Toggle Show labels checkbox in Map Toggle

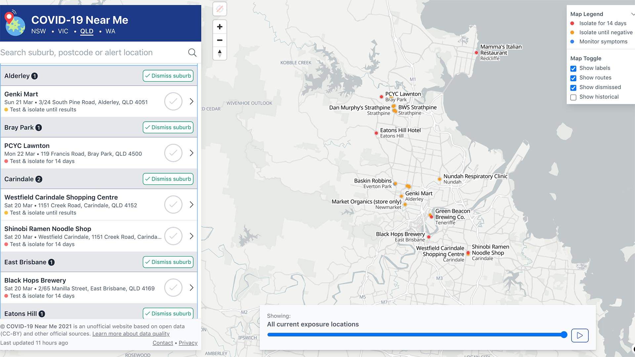(x=573, y=67)
